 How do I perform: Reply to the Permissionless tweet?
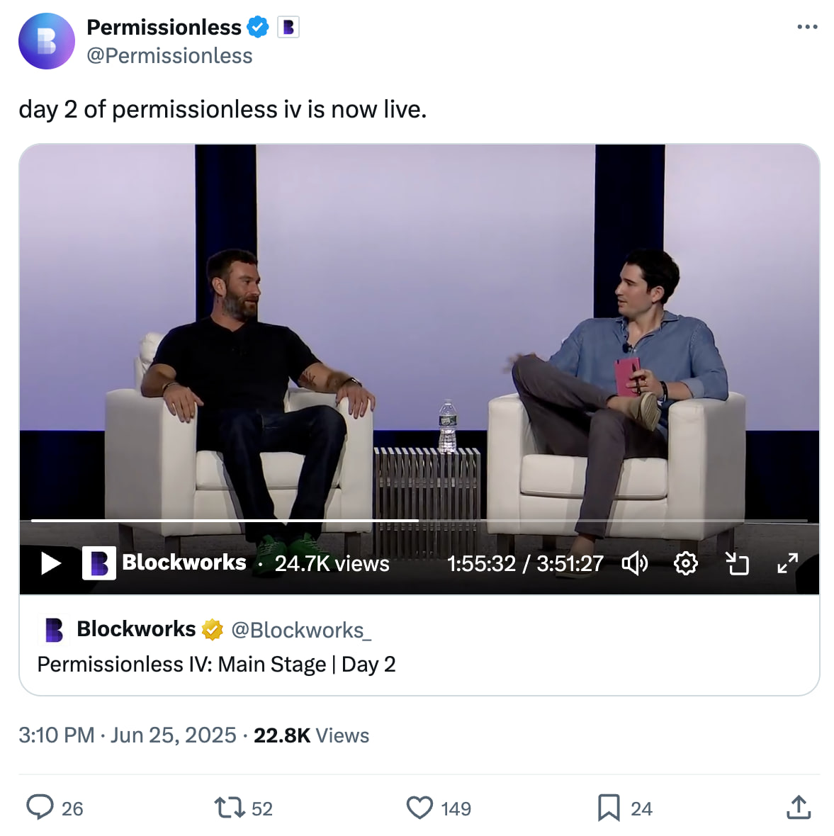point(40,808)
